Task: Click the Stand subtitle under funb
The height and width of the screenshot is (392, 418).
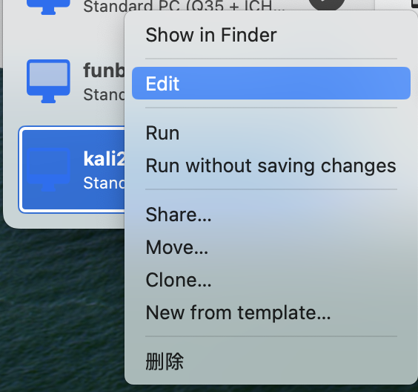Action: (104, 94)
